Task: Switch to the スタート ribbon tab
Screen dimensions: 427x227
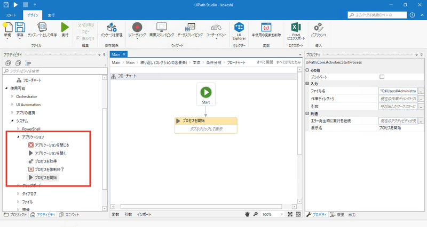Action: click(x=11, y=15)
